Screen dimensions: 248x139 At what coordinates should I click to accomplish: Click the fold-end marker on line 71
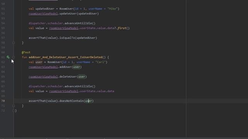(x=14, y=106)
